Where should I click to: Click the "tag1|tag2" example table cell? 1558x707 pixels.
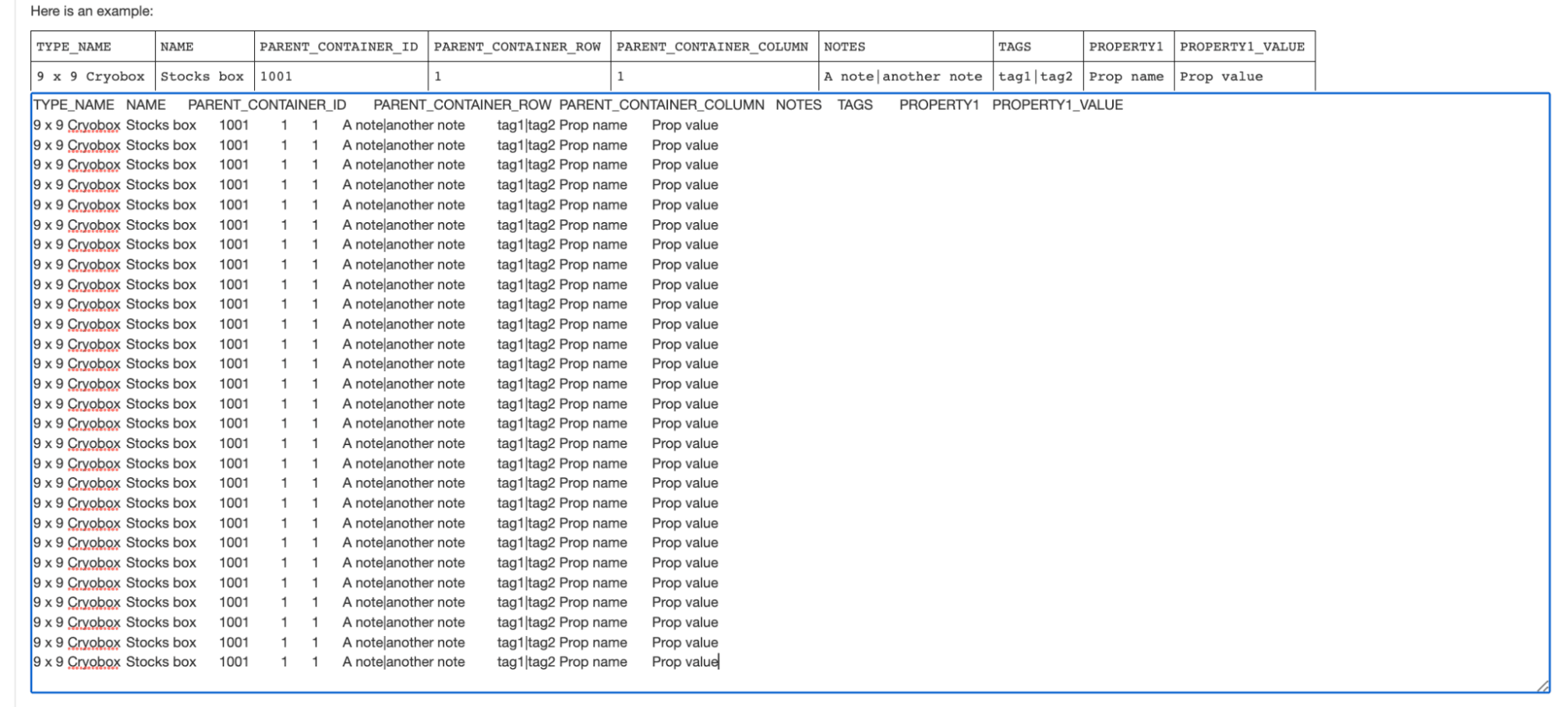point(1036,76)
